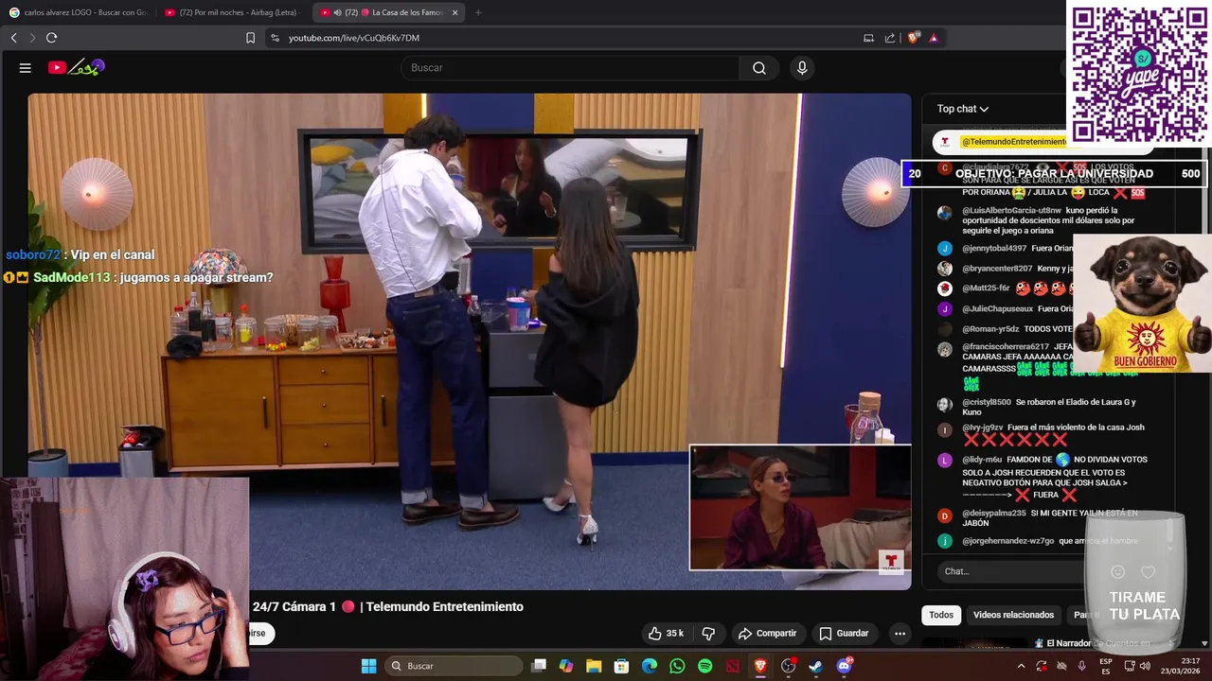Select the Videos relacionados chip

pyautogui.click(x=1013, y=615)
